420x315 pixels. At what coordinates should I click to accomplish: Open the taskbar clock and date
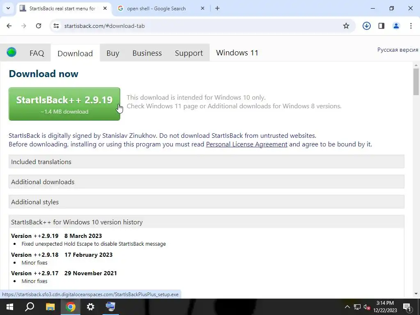385,307
